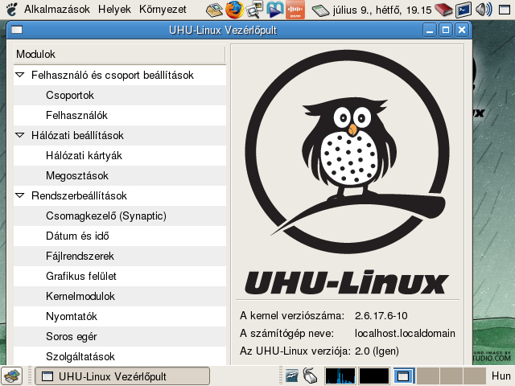
Task: Click the Modulok column header
Action: [x=120, y=54]
